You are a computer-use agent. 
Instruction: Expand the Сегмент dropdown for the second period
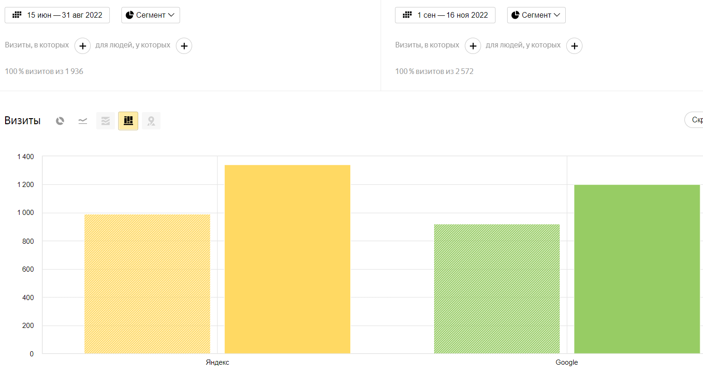tap(536, 15)
